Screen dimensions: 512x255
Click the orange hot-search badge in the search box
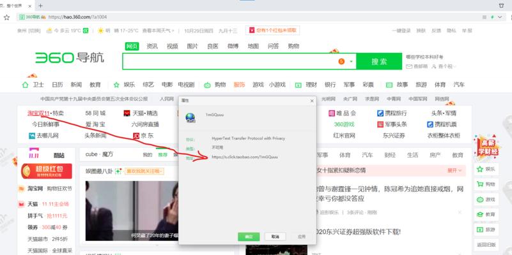click(x=341, y=61)
